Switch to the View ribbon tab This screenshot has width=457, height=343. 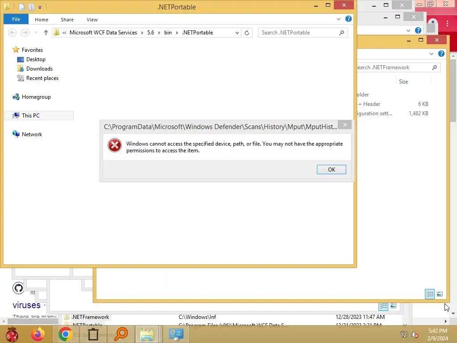click(x=92, y=20)
